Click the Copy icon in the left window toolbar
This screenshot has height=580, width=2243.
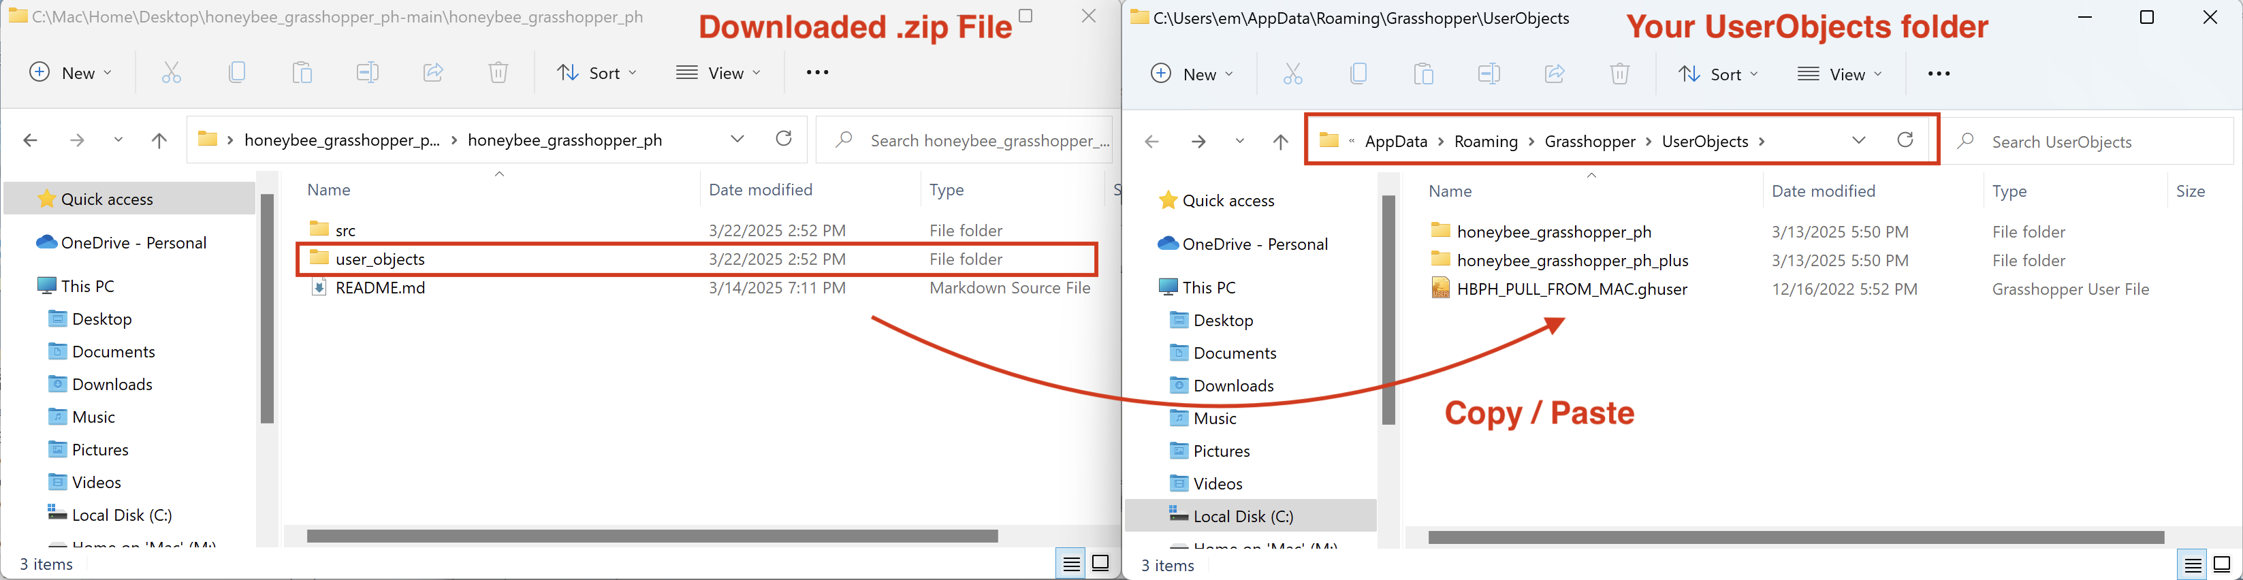[237, 72]
